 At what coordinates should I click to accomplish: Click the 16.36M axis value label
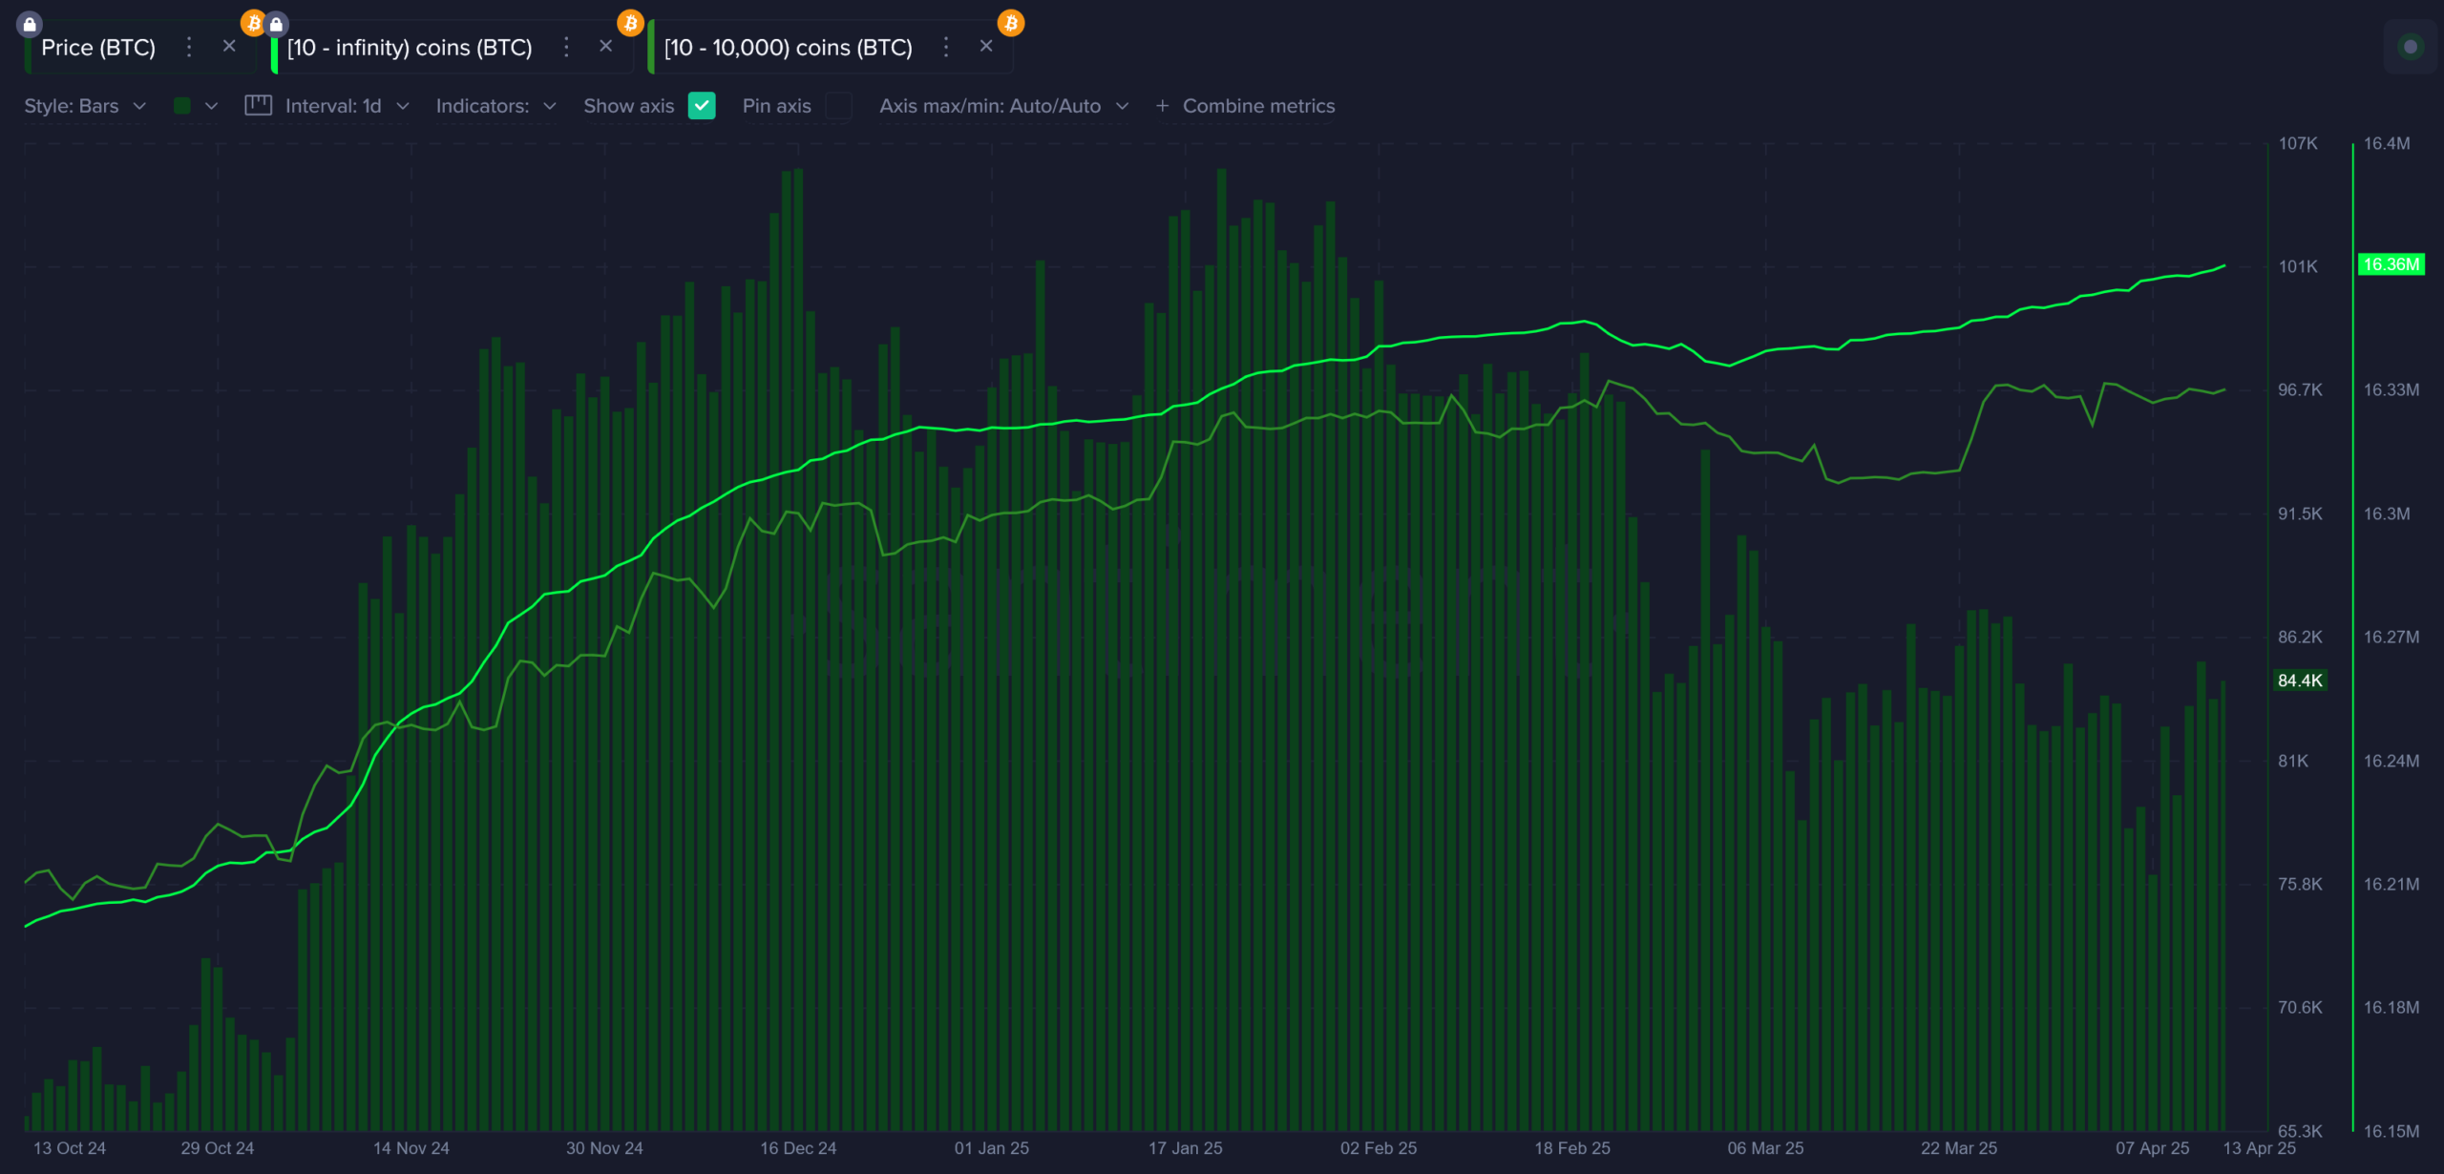point(2391,264)
